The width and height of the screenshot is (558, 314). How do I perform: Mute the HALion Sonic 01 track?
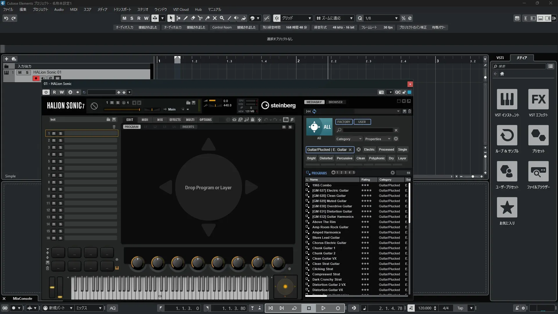coord(20,72)
